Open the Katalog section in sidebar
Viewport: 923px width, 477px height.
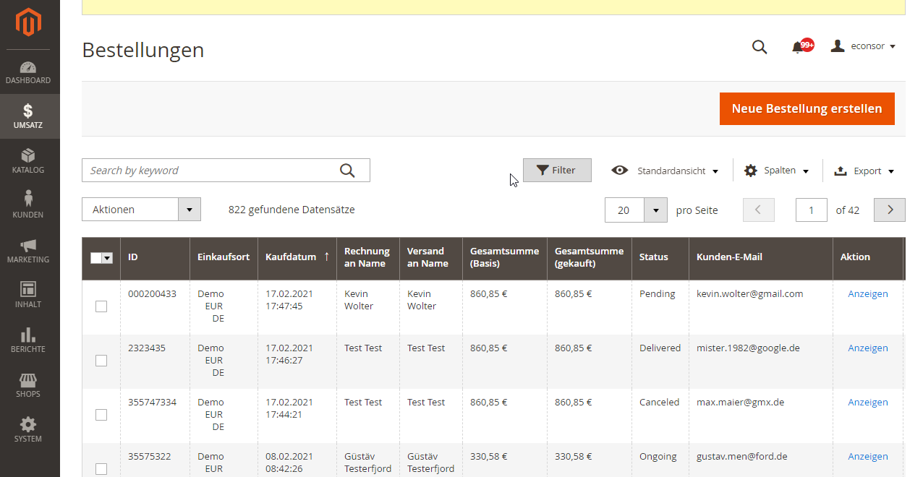pyautogui.click(x=28, y=160)
